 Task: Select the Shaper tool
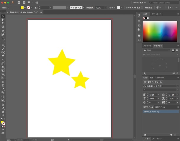click(x=3, y=52)
